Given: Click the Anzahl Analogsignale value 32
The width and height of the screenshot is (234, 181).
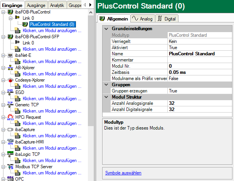Looking at the screenshot, I should 200,103.
